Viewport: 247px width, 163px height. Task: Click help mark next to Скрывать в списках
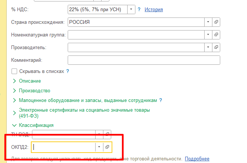click(68, 71)
